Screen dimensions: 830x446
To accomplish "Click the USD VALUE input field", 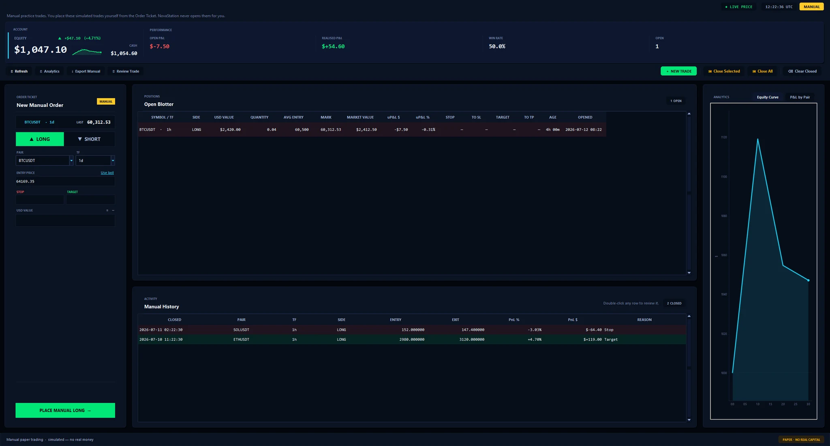I will point(65,221).
